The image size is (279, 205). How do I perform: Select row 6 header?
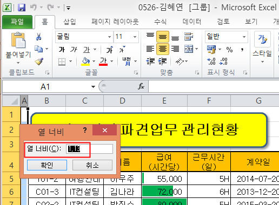coord(11,192)
